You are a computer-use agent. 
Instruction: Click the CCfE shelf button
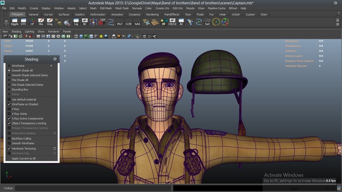(x=129, y=22)
